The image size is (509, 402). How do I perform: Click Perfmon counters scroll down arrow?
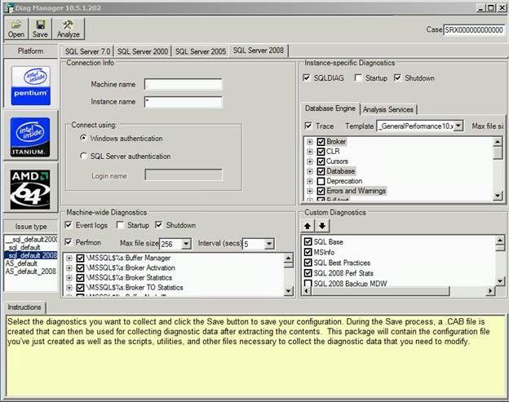pyautogui.click(x=288, y=291)
